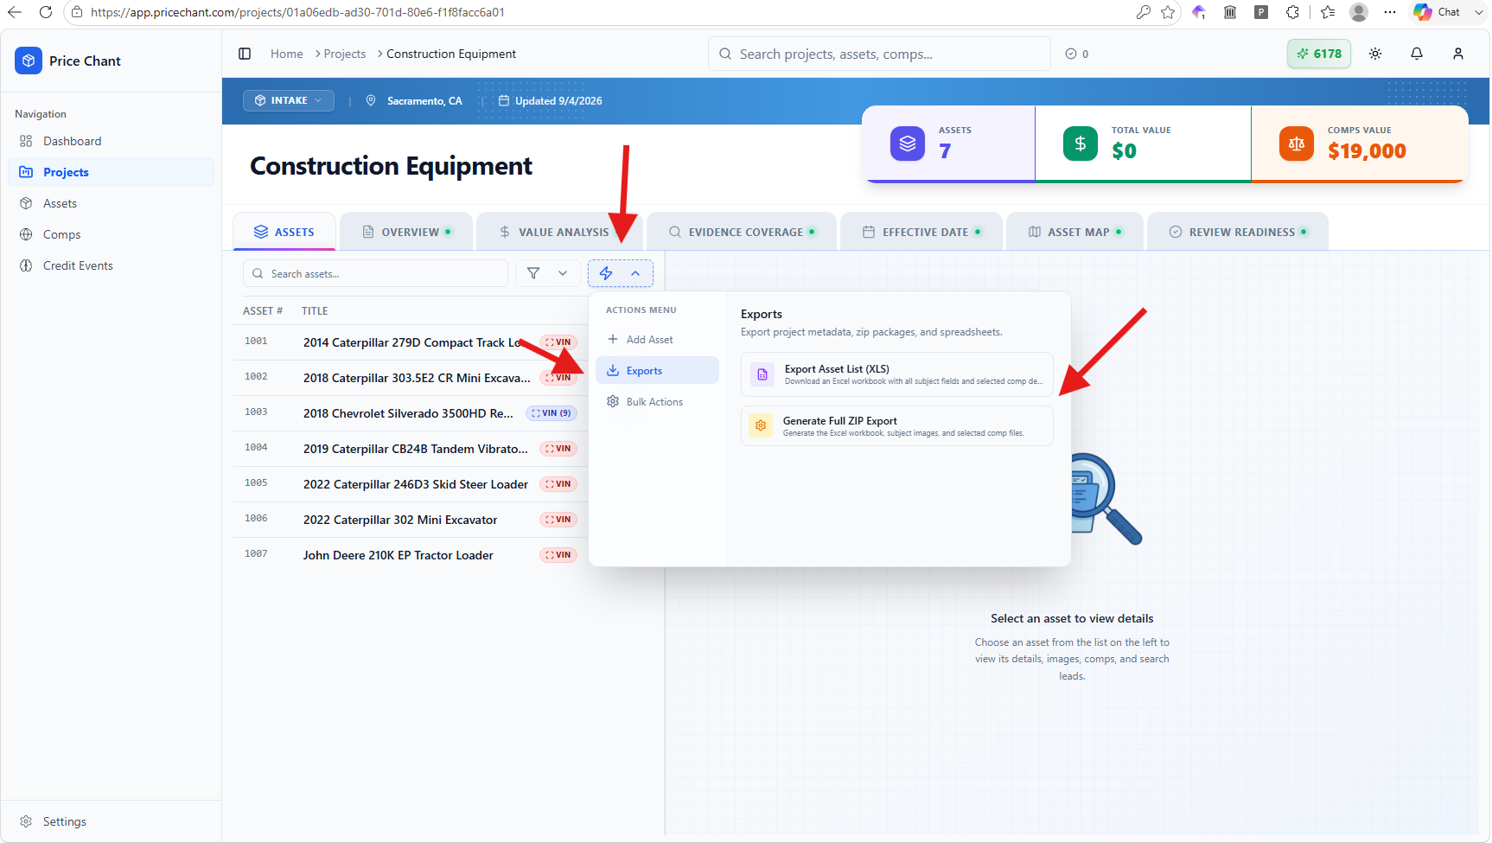Screen dimensions: 1492x843
Task: Select 2022 Caterpillar 302 Mini Excavator row
Action: pyautogui.click(x=410, y=520)
